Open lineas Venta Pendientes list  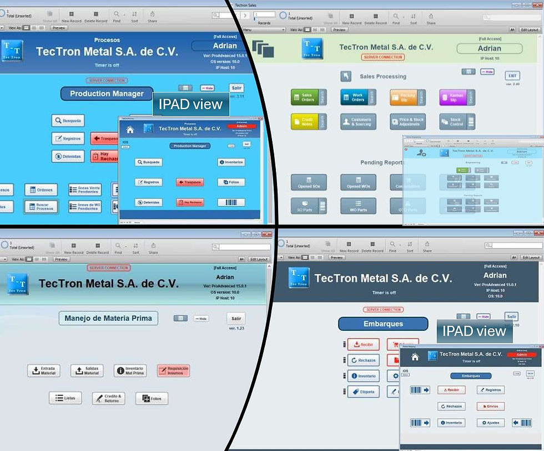(x=85, y=190)
